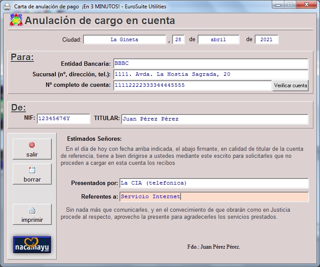Select the day field showing 28
320x267 pixels.
pyautogui.click(x=178, y=39)
